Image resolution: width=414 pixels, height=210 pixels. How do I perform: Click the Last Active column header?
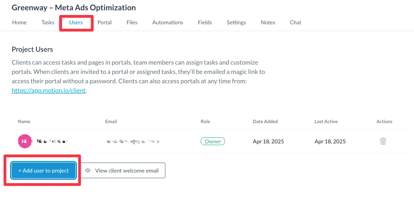[326, 122]
